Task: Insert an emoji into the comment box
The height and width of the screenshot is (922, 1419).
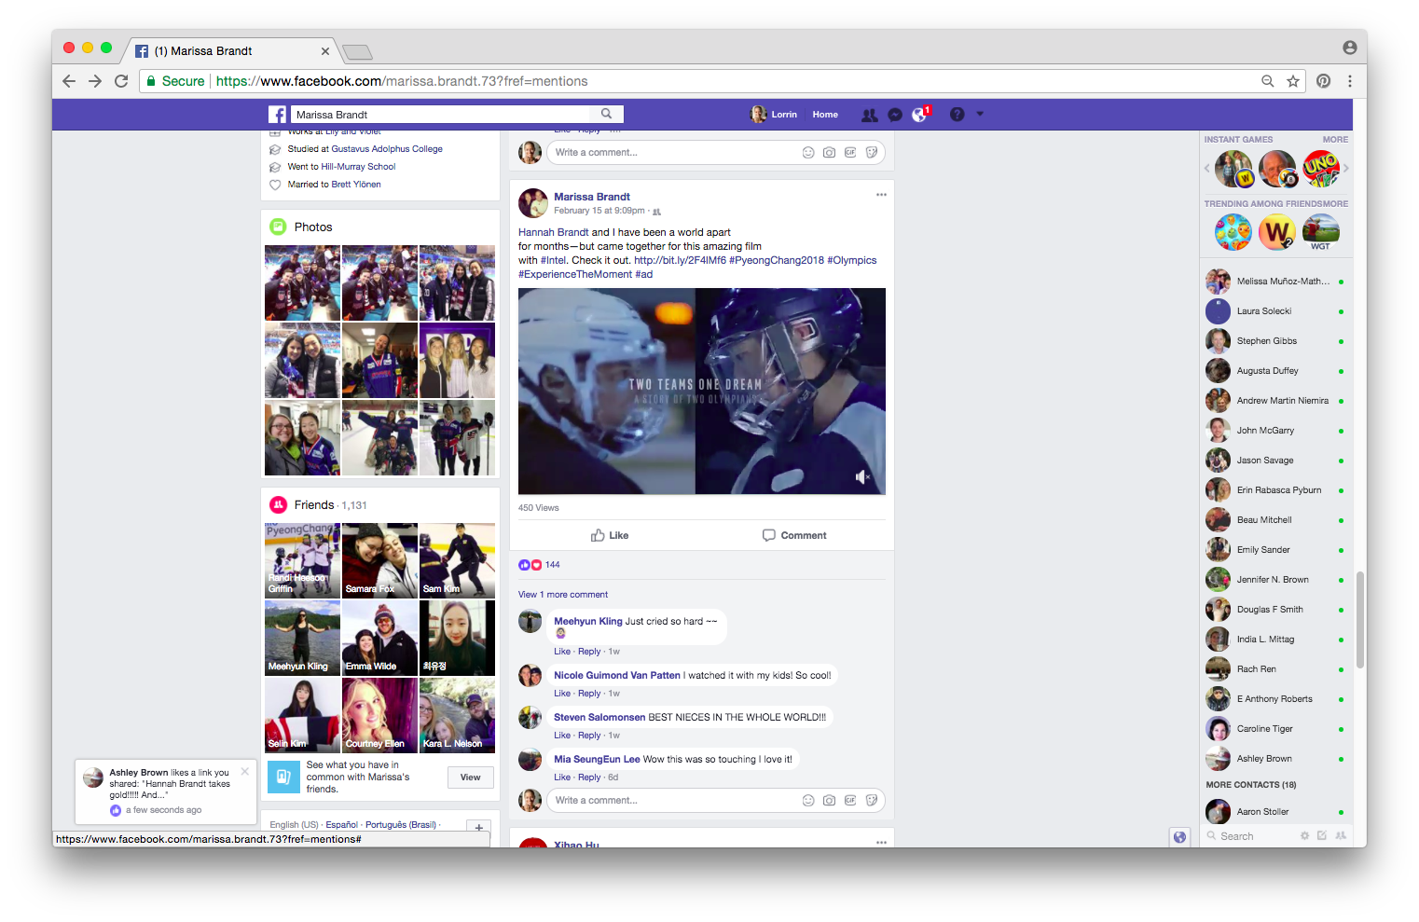Action: [x=808, y=800]
